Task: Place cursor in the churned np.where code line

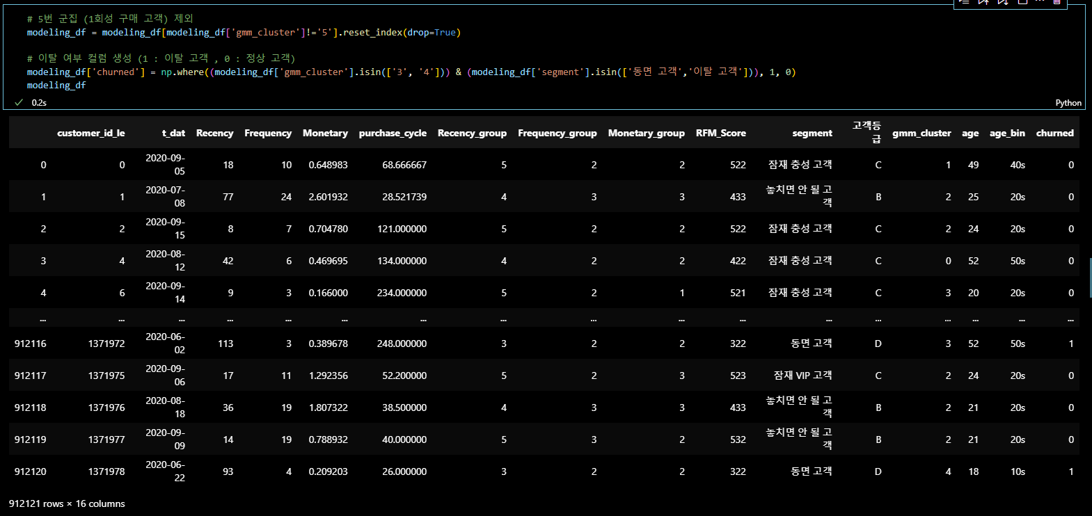Action: [411, 72]
